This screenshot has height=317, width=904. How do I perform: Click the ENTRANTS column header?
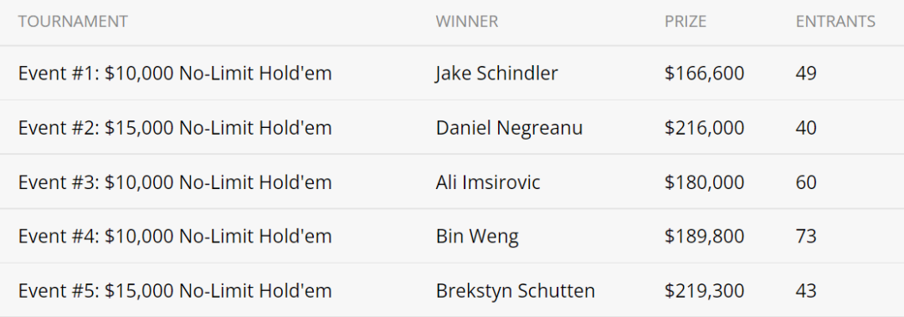pyautogui.click(x=835, y=21)
